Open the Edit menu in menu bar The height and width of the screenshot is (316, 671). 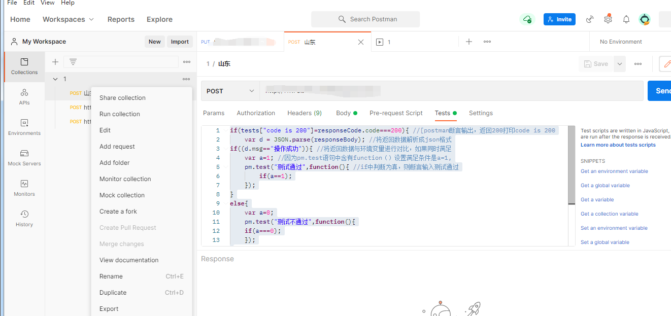pyautogui.click(x=29, y=3)
